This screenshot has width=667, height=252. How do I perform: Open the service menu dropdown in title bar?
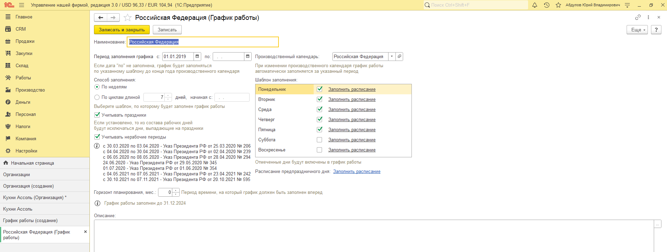pyautogui.click(x=627, y=5)
